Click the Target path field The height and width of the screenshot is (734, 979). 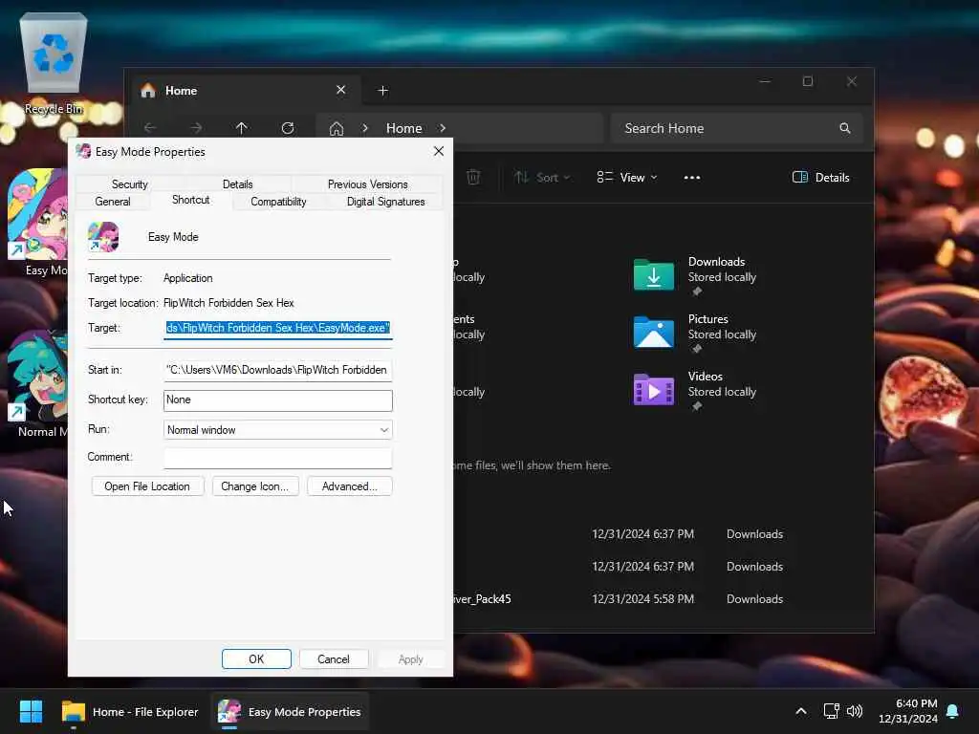point(278,328)
